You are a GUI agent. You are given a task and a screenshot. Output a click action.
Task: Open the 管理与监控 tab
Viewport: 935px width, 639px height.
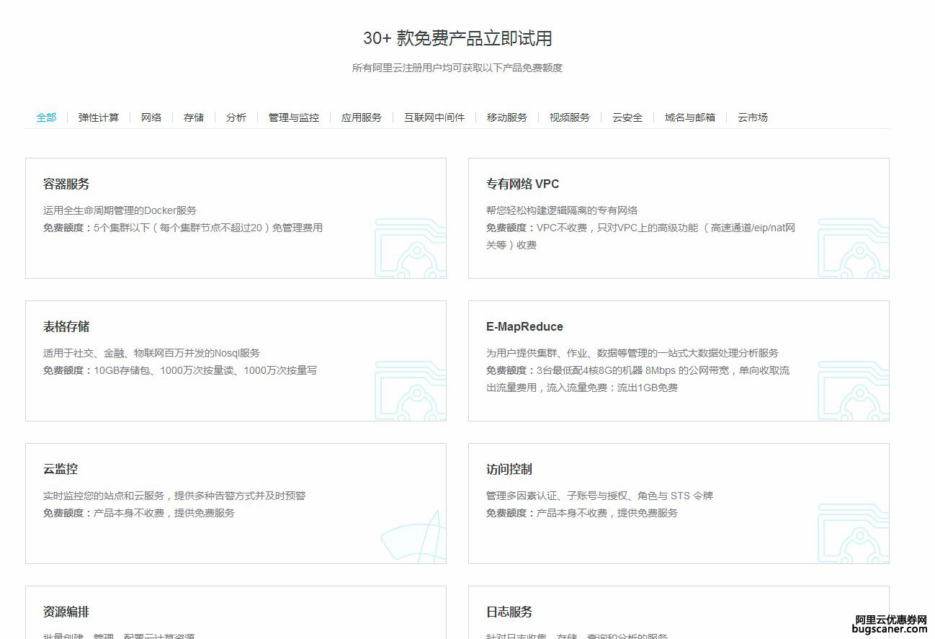click(x=294, y=117)
